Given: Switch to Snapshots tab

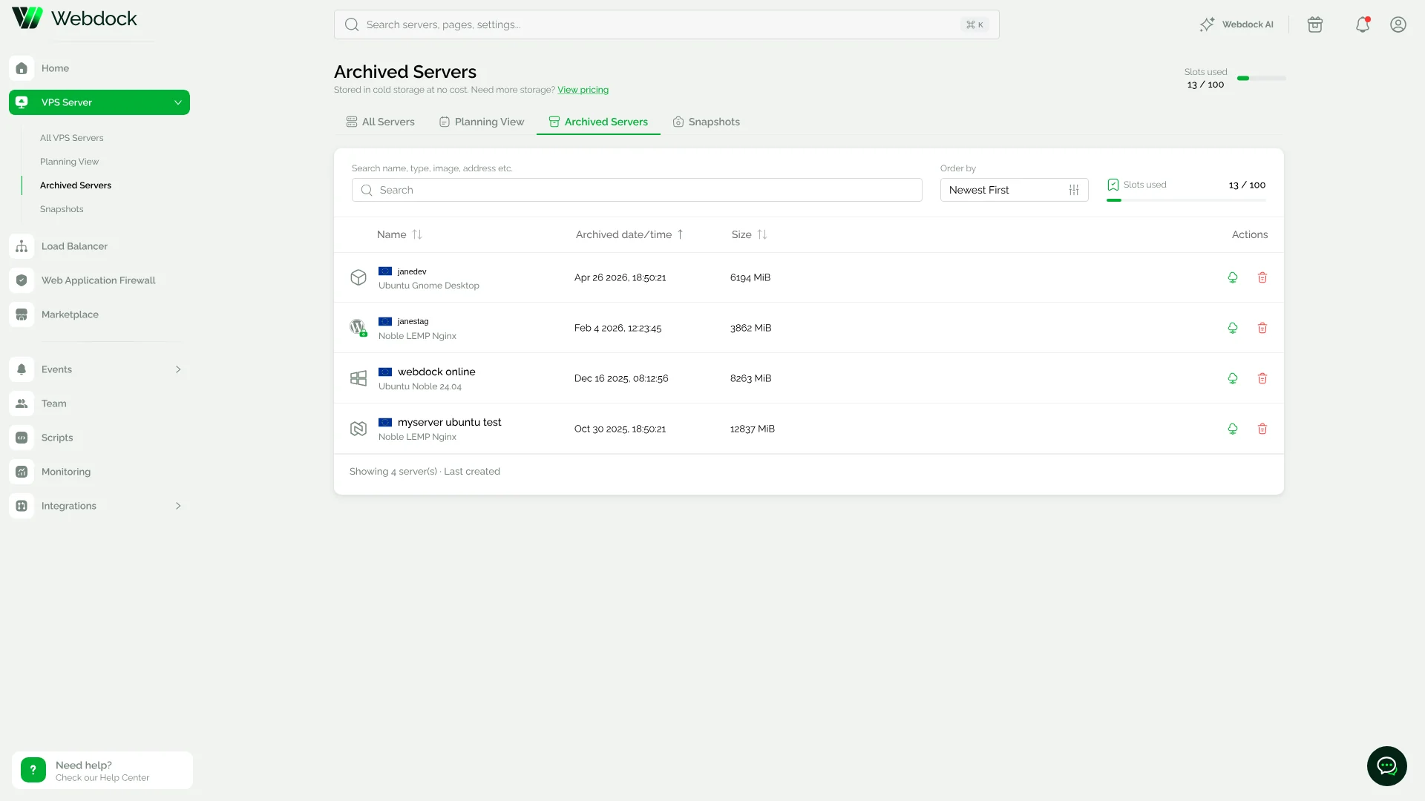Looking at the screenshot, I should coord(707,122).
